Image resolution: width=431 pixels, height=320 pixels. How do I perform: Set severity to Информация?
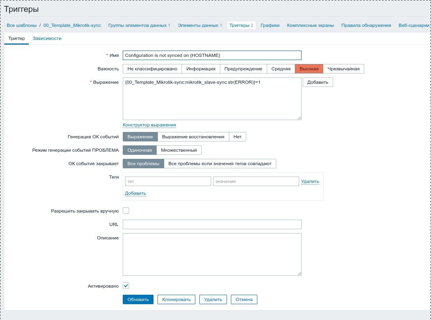coord(201,69)
